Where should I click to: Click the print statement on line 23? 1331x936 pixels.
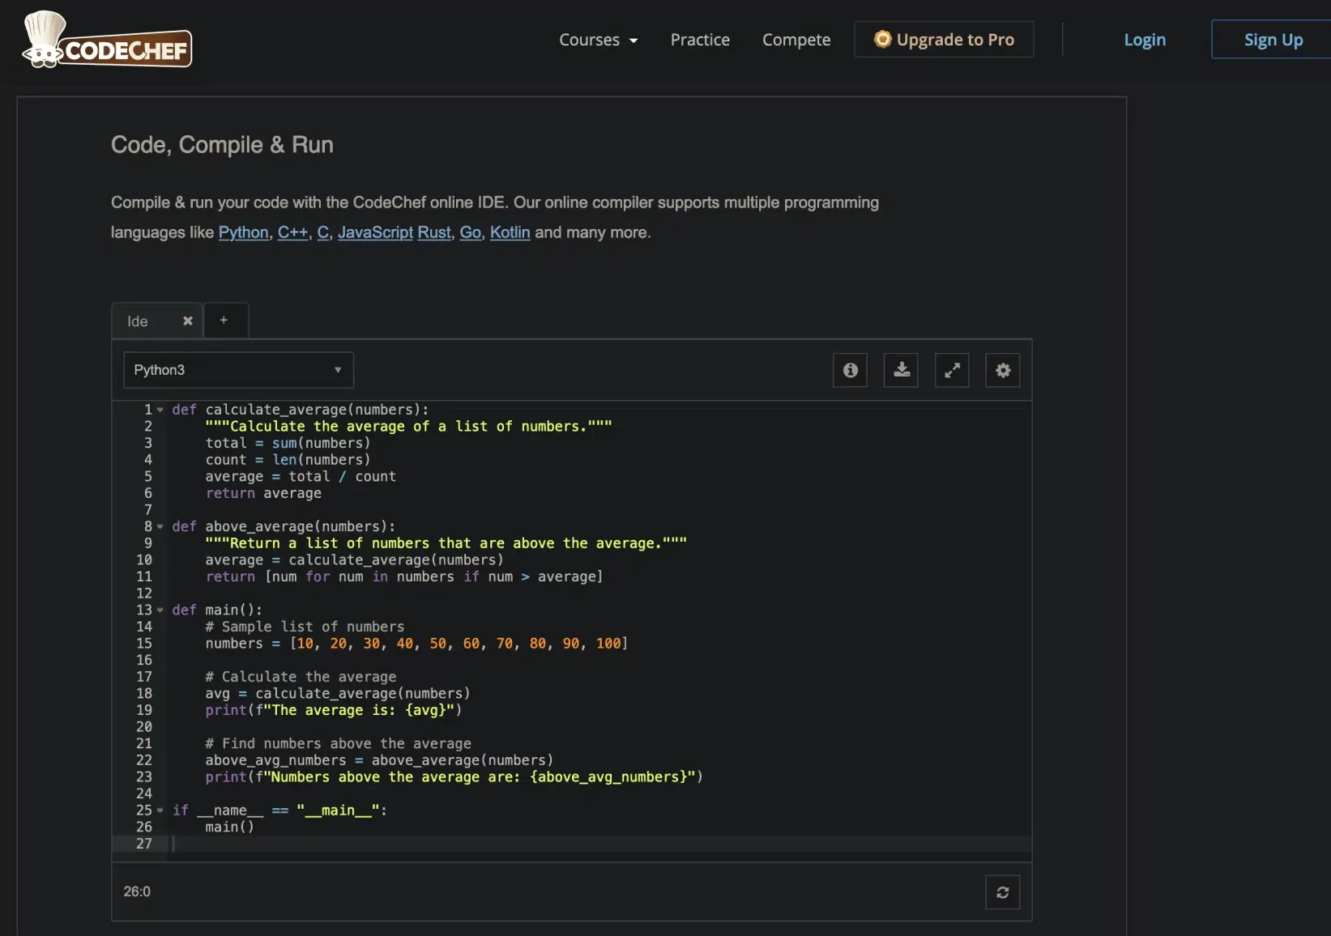(454, 777)
